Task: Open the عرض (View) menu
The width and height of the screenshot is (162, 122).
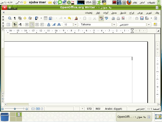Action: [x=140, y=13]
